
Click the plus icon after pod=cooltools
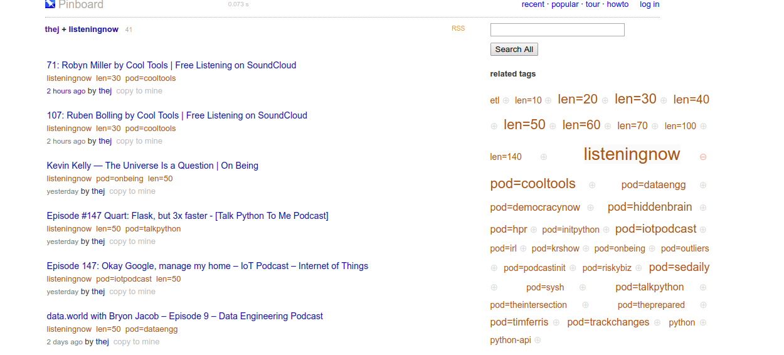click(x=592, y=185)
